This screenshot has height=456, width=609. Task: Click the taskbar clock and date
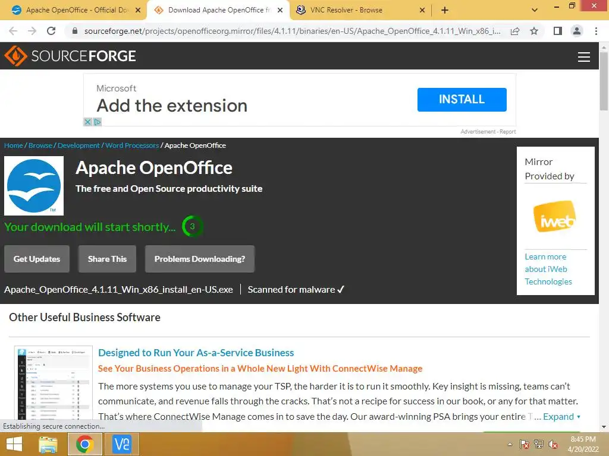tap(583, 444)
